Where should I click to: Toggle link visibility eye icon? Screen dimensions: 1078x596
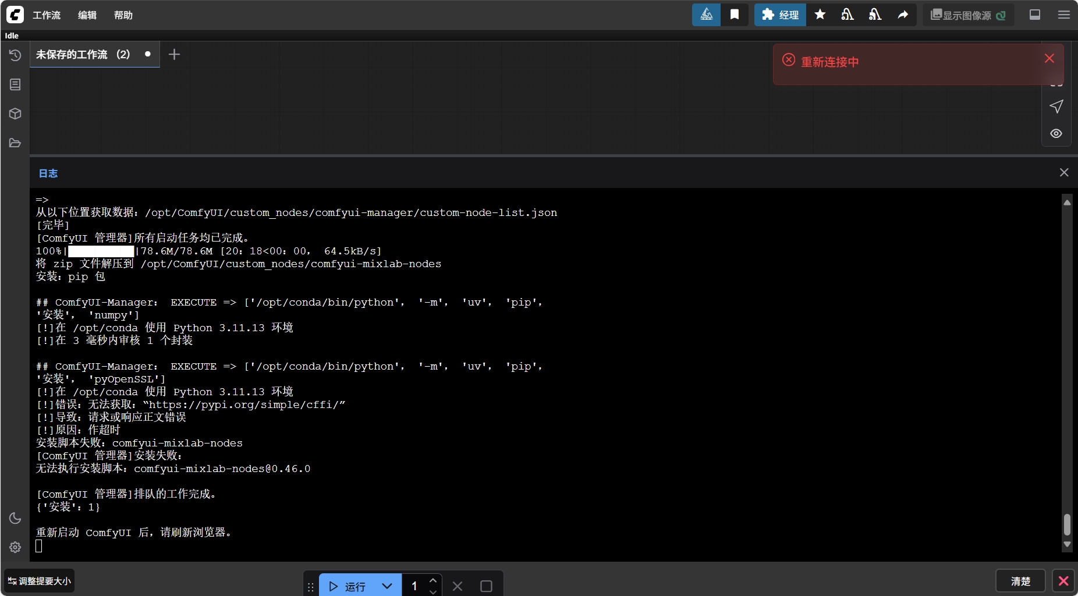tap(1056, 133)
